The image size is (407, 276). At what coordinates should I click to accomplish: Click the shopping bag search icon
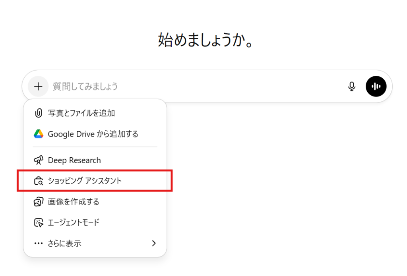click(39, 181)
